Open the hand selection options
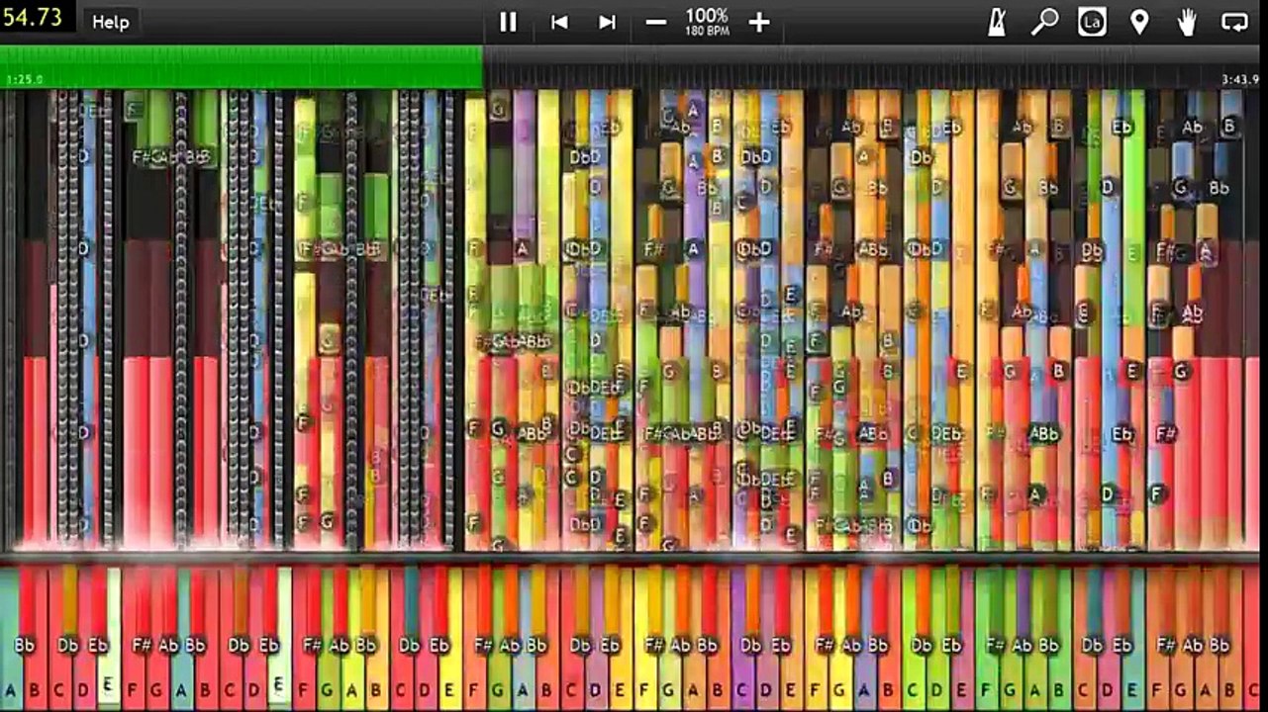1268x712 pixels. (x=1187, y=22)
